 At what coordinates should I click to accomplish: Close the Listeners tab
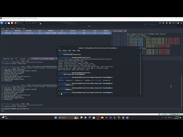click(29, 59)
